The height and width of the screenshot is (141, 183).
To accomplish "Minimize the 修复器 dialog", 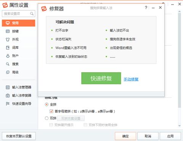I will pyautogui.click(x=153, y=8).
